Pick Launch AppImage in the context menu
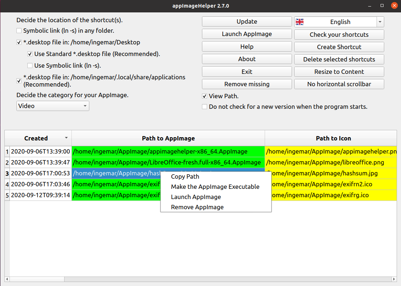This screenshot has width=401, height=286. coord(216,197)
